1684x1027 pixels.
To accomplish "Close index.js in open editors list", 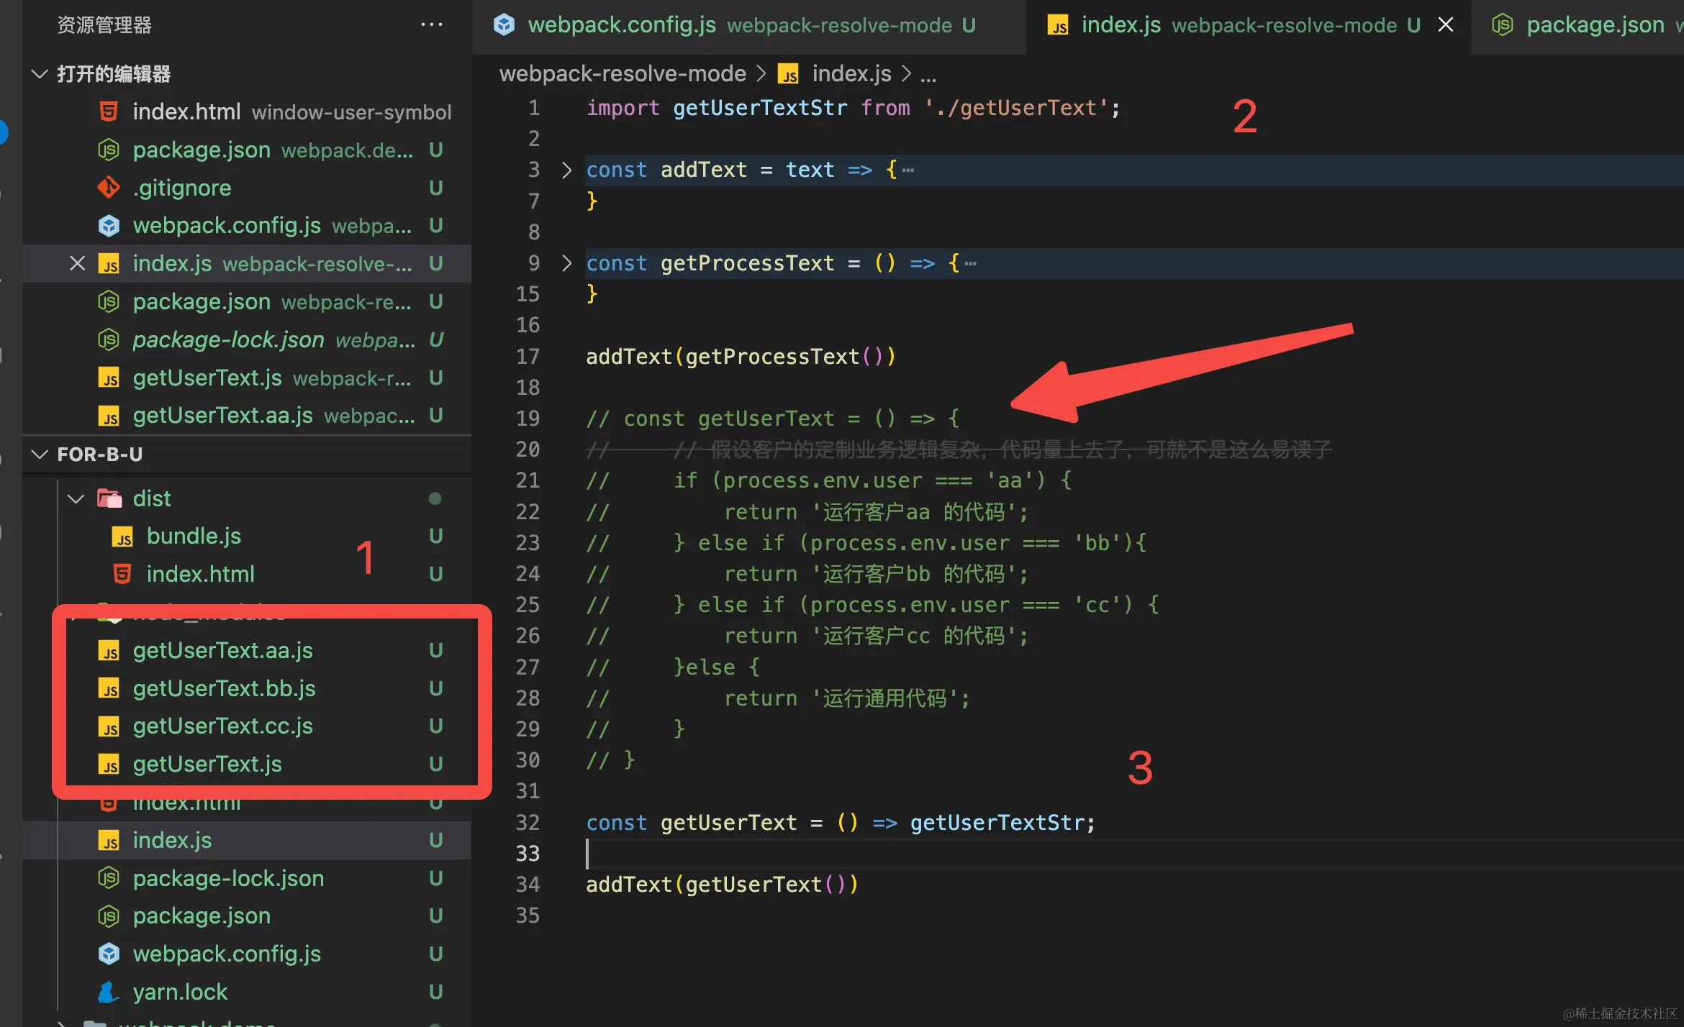I will pyautogui.click(x=77, y=263).
